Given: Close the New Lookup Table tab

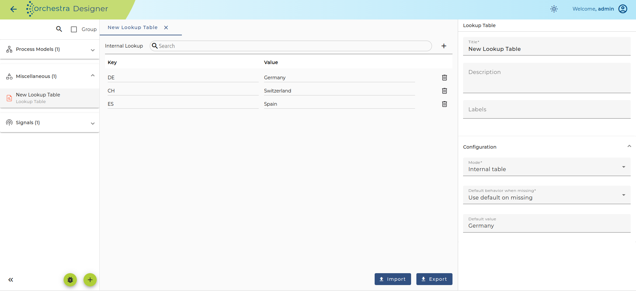Looking at the screenshot, I should pos(166,27).
